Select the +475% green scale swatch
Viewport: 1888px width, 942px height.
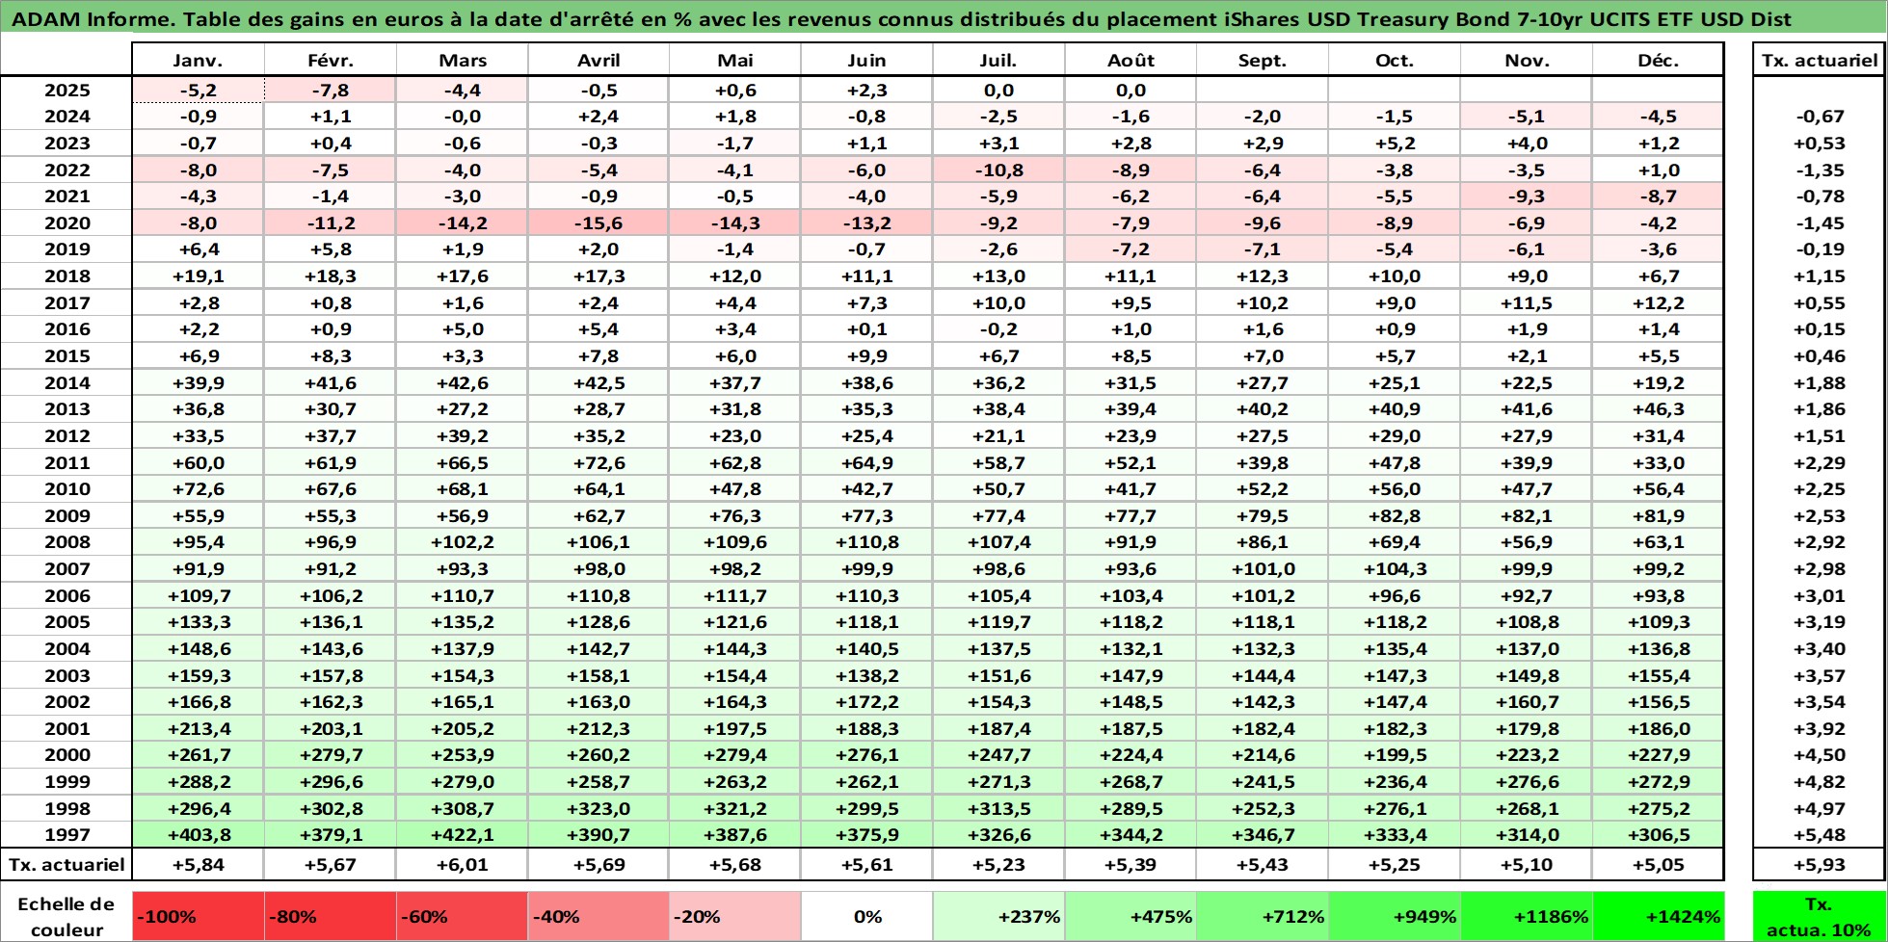[x=1130, y=916]
